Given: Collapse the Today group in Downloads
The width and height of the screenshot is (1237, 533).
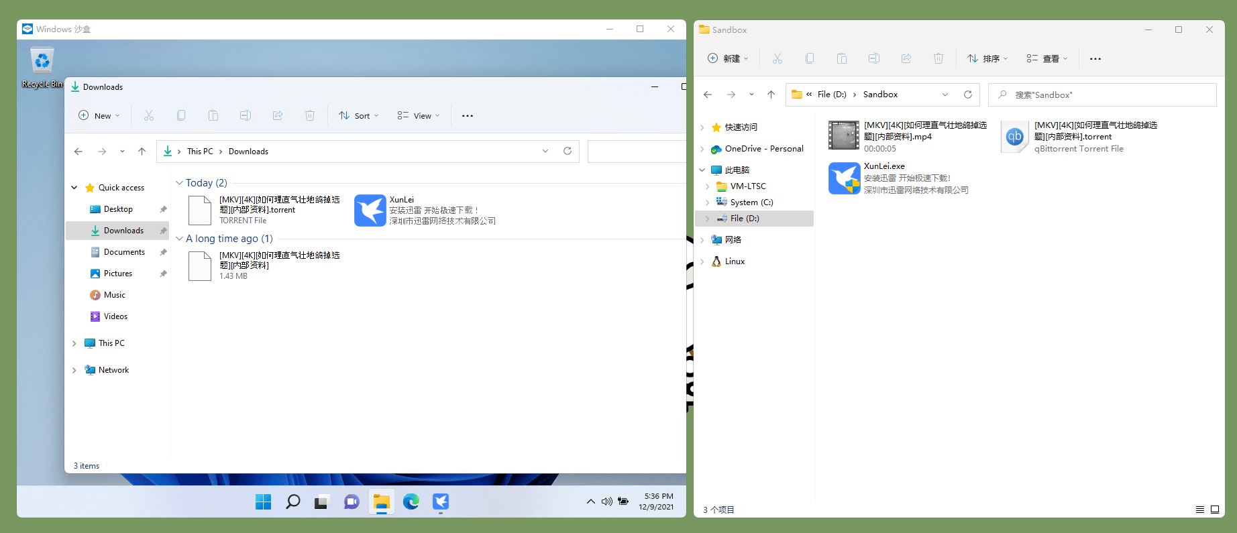Looking at the screenshot, I should (x=179, y=183).
